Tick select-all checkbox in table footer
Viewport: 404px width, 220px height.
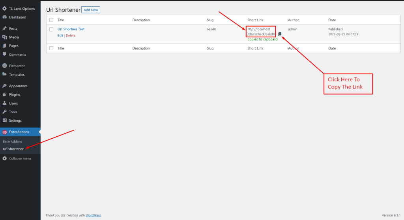tap(51, 48)
